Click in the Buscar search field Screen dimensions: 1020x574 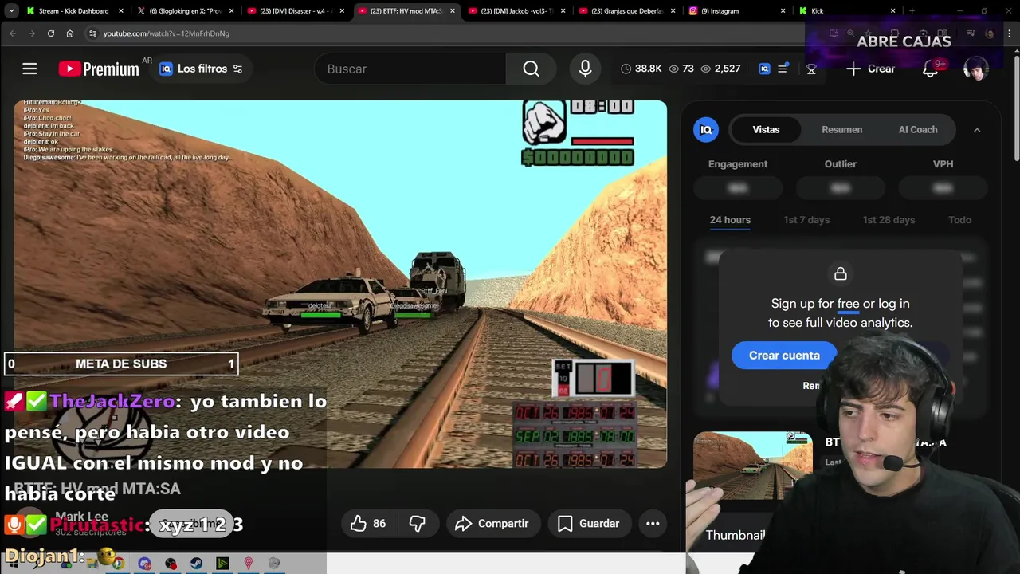point(410,69)
